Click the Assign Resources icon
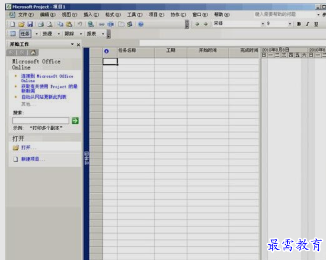Screen dimensions: 326x260 click(x=130, y=24)
